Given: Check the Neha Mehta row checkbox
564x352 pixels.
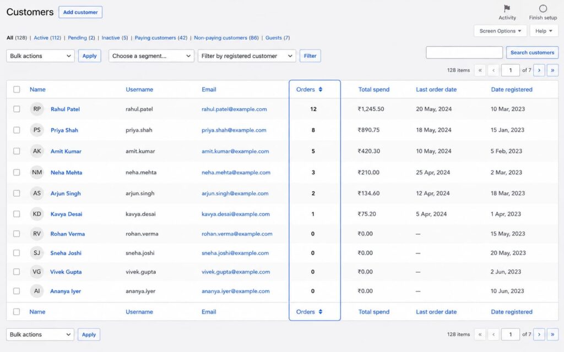Looking at the screenshot, I should click(17, 172).
